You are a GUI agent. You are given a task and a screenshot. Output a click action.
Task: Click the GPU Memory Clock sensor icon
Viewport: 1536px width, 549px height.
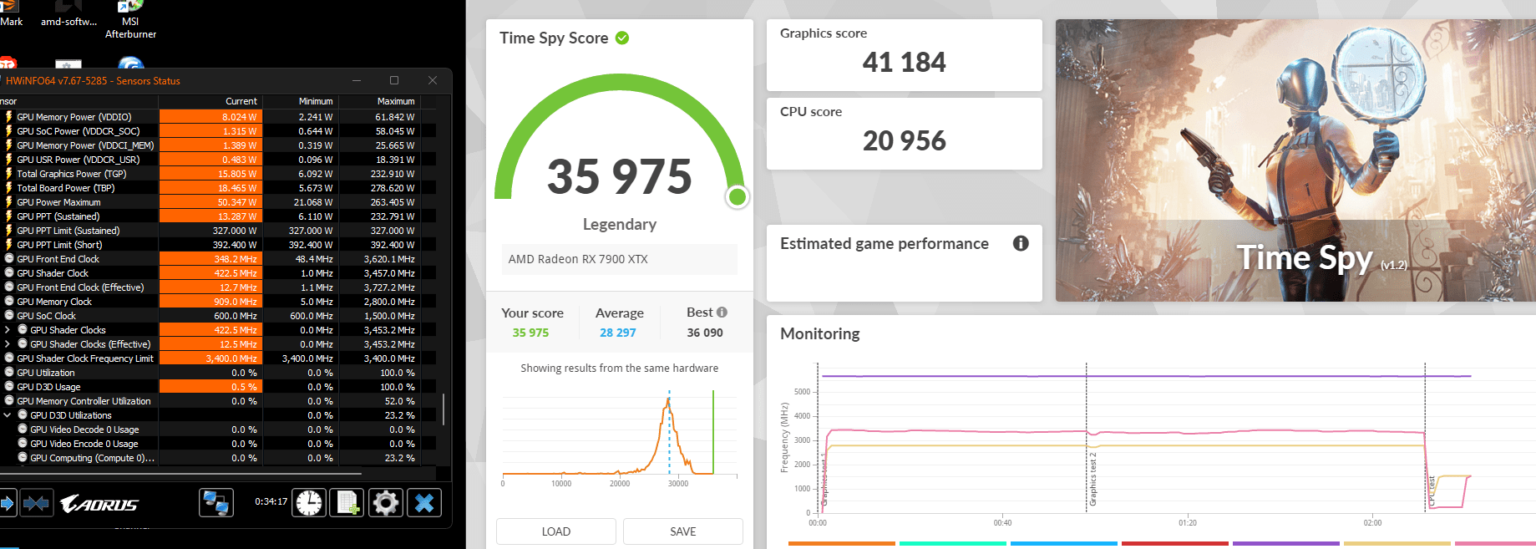(9, 302)
